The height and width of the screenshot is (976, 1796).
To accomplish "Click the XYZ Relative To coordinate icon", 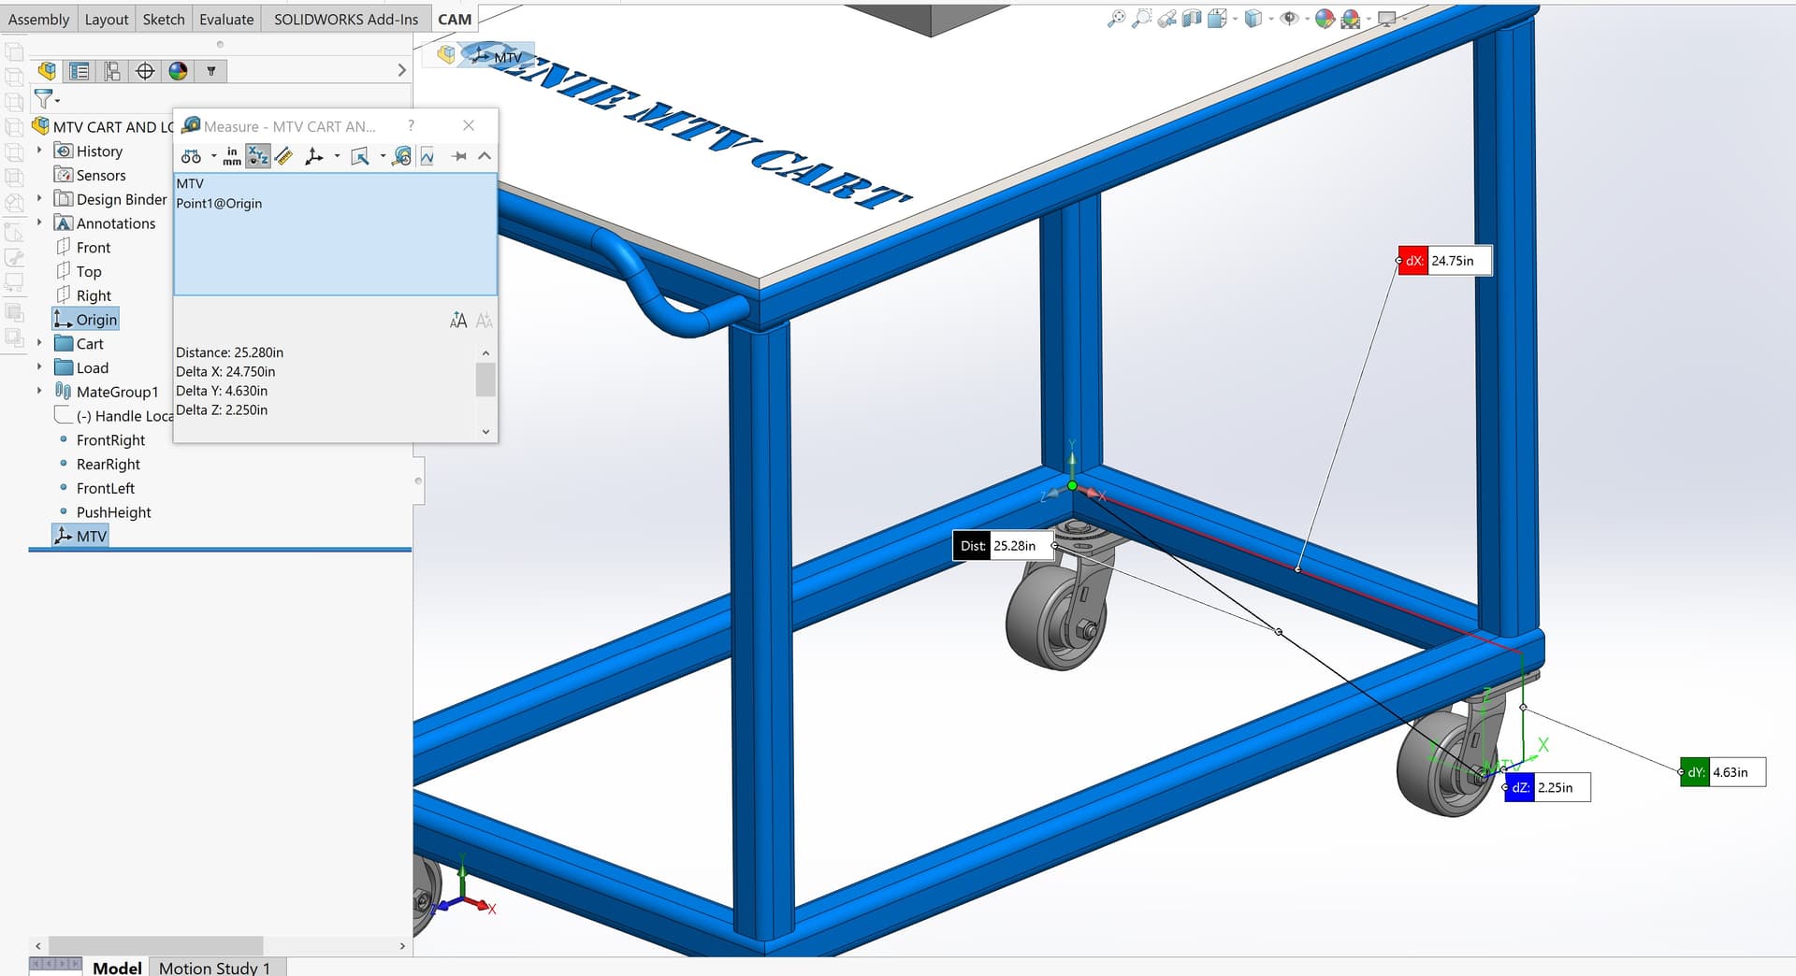I will pos(314,156).
